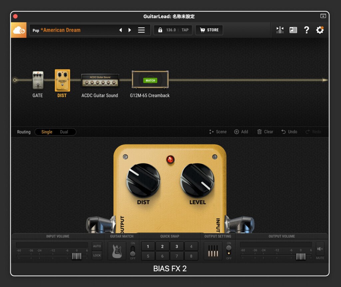Open the settings gear icon
Viewport: 341px width, 287px height.
(x=320, y=30)
